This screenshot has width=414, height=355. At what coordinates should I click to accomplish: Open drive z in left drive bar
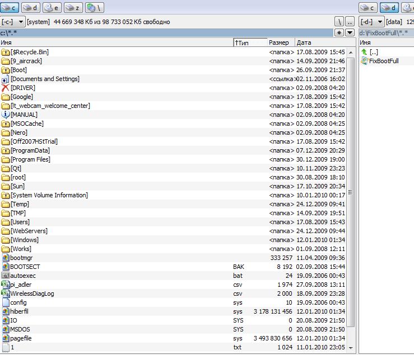coord(73,8)
